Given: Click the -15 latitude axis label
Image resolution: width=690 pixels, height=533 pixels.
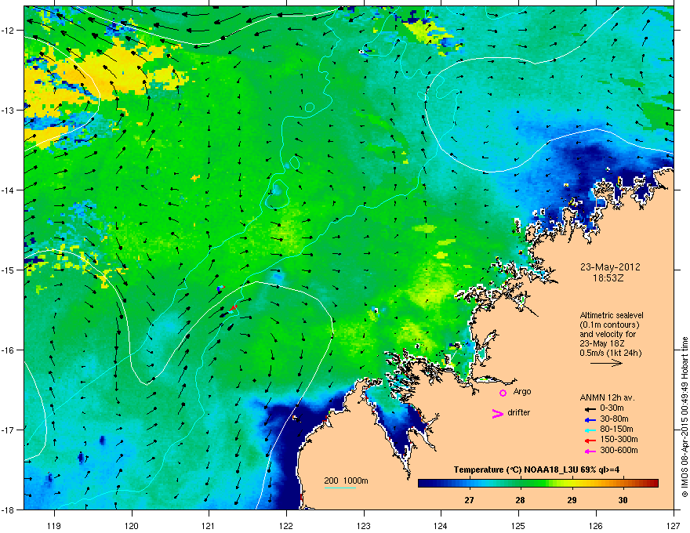Looking at the screenshot, I should click(9, 270).
